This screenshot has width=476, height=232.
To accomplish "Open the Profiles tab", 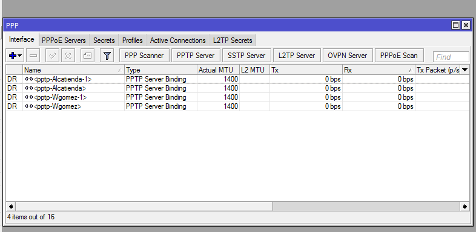I will point(133,40).
